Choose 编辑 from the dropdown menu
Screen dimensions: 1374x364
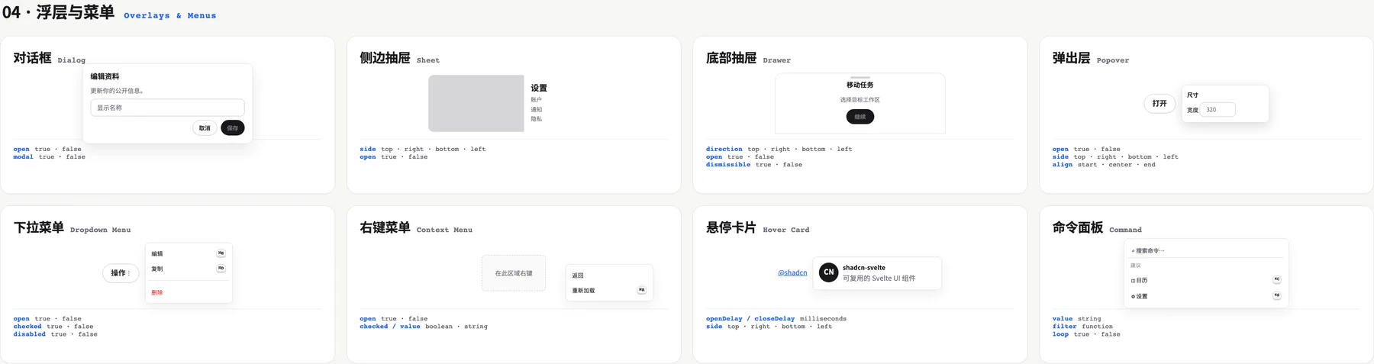tap(189, 254)
